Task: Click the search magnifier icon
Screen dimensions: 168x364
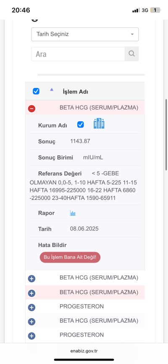Action: click(131, 53)
